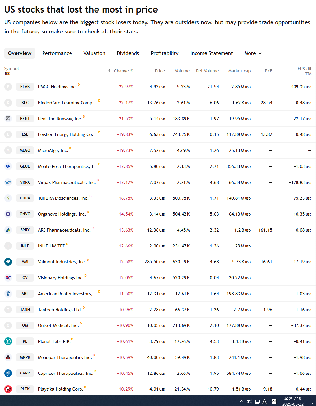
Task: Open the Playtika Holding Corp. link
Action: (61, 389)
